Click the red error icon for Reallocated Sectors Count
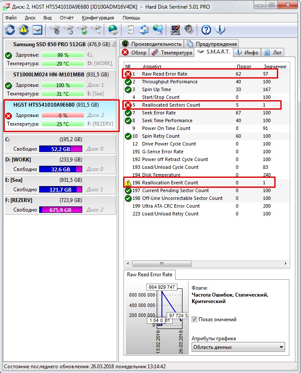The image size is (301, 373). click(x=128, y=105)
